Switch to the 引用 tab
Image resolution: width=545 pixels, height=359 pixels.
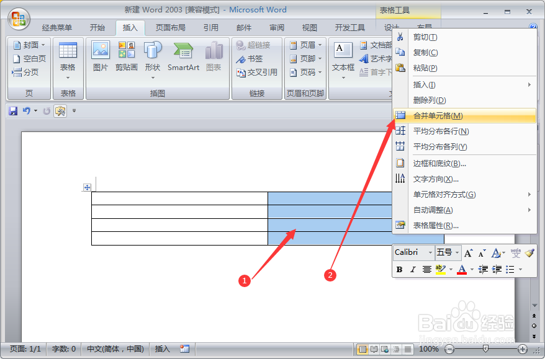click(211, 28)
